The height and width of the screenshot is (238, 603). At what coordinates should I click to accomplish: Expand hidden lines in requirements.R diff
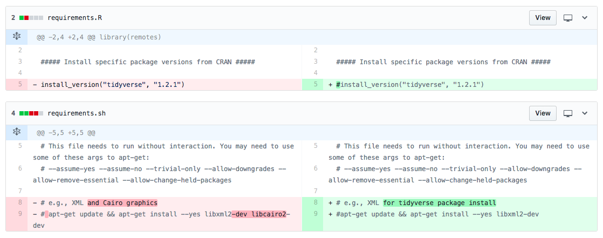(x=17, y=37)
